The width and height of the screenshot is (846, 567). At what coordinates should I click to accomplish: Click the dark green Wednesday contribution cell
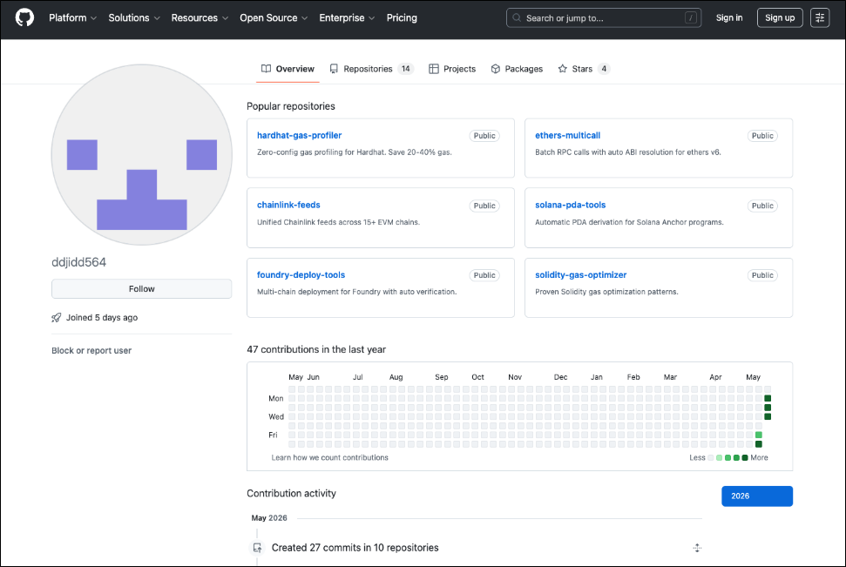click(768, 416)
